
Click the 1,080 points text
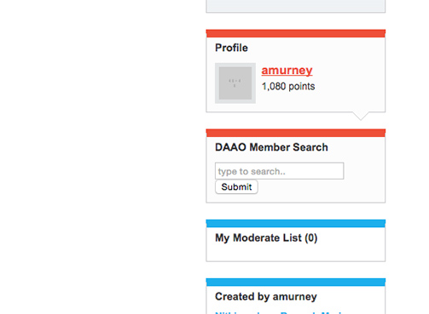pyautogui.click(x=288, y=86)
